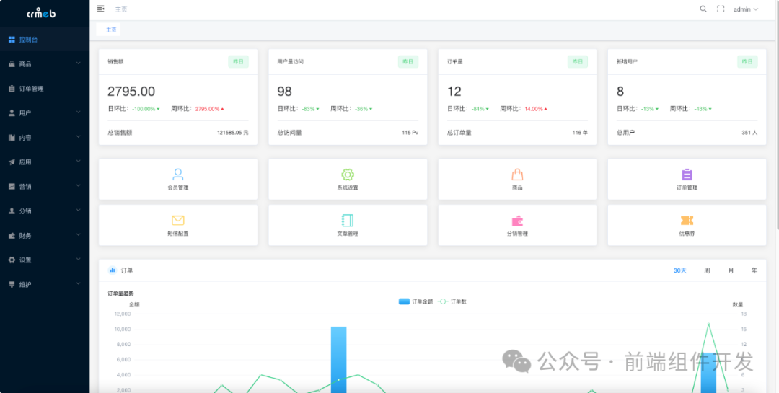779x393 pixels.
Task: Click the 主页 breadcrumb
Action: click(x=121, y=9)
